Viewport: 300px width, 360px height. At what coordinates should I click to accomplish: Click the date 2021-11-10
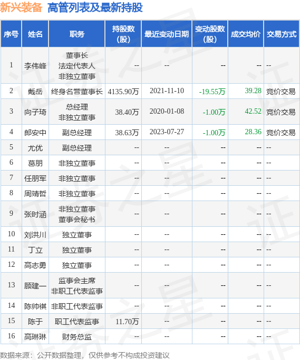tap(167, 91)
